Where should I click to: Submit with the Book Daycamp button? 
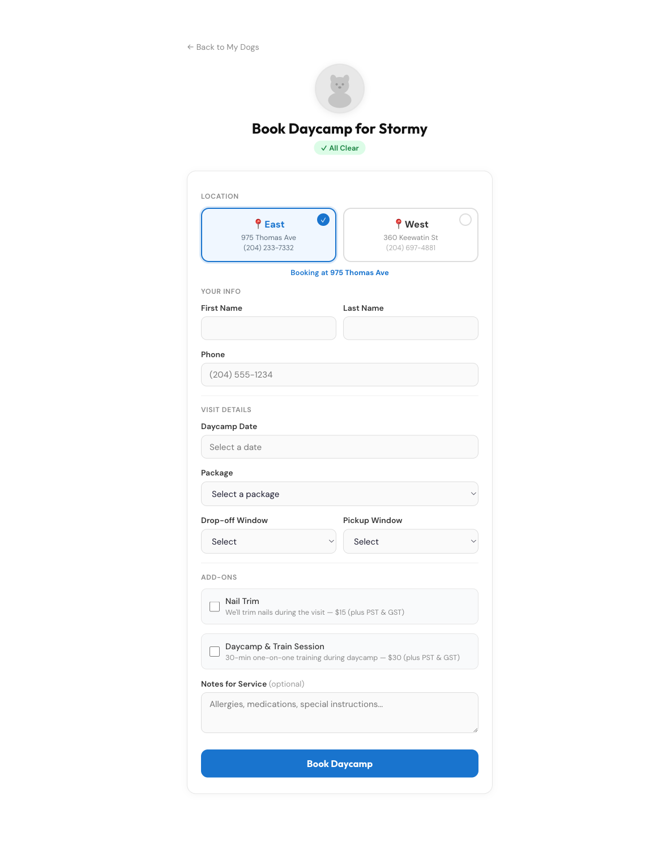point(340,764)
